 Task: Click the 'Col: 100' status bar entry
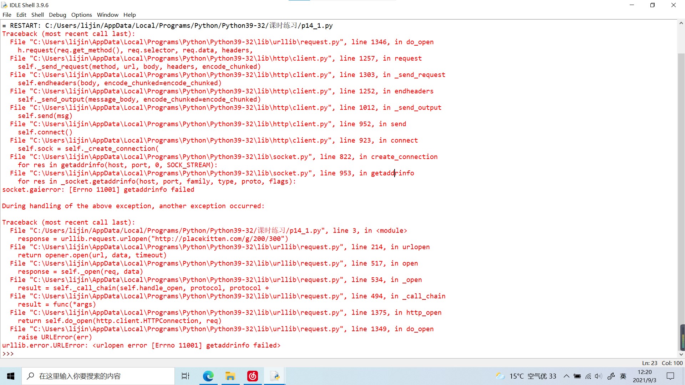[x=672, y=363]
